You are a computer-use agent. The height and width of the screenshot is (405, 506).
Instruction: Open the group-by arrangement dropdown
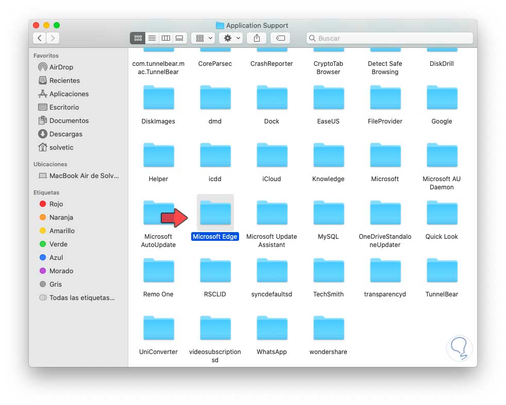[x=204, y=38]
